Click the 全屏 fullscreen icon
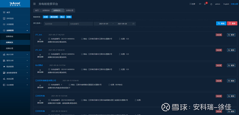 pos(190,4)
